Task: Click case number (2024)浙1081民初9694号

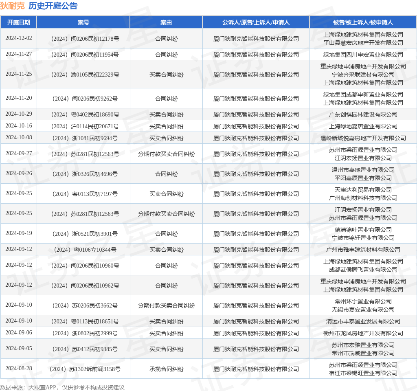Action: tap(85, 138)
